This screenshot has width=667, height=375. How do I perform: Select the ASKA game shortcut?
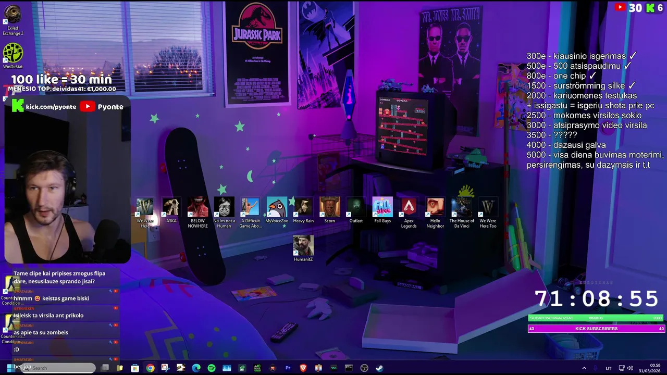tap(171, 210)
